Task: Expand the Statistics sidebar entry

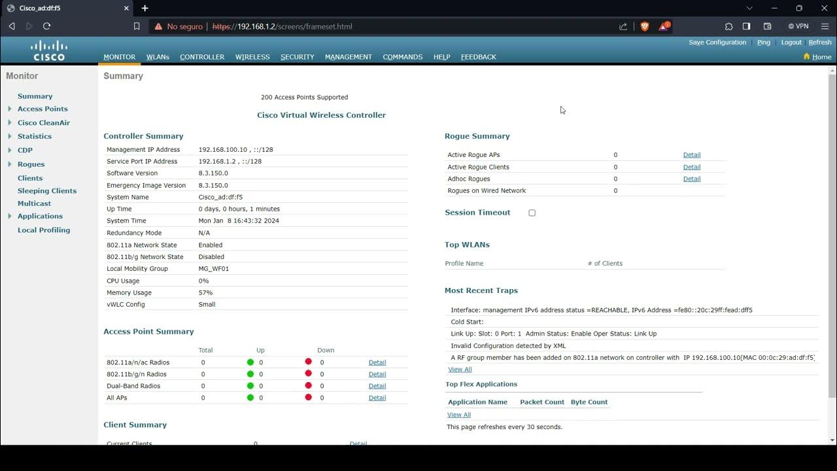Action: point(11,136)
